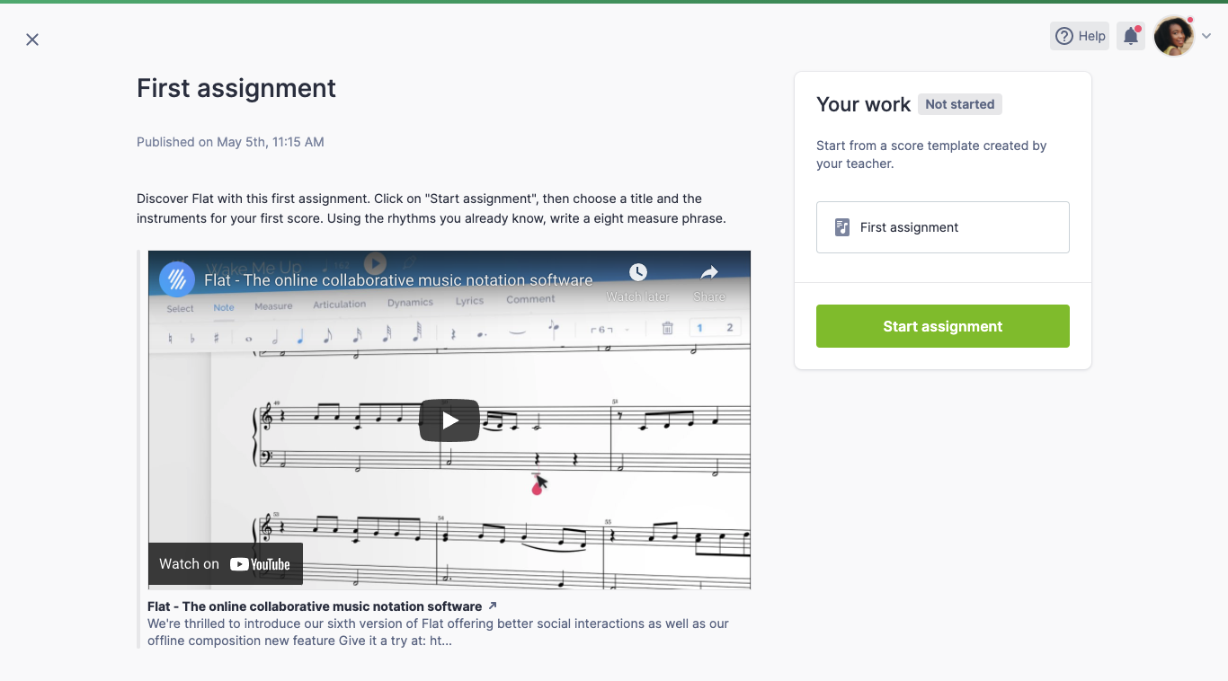Screen dimensions: 1228x681
Task: Click the question mark help icon
Action: coord(1064,36)
